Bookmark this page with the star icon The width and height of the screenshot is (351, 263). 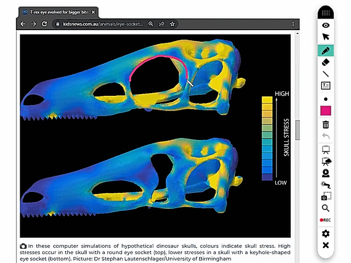click(172, 24)
